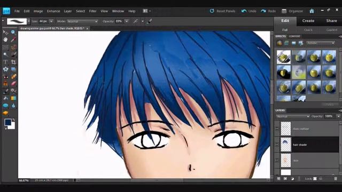Toggle visibility of the skin layer
This screenshot has width=342, height=192.
click(277, 160)
